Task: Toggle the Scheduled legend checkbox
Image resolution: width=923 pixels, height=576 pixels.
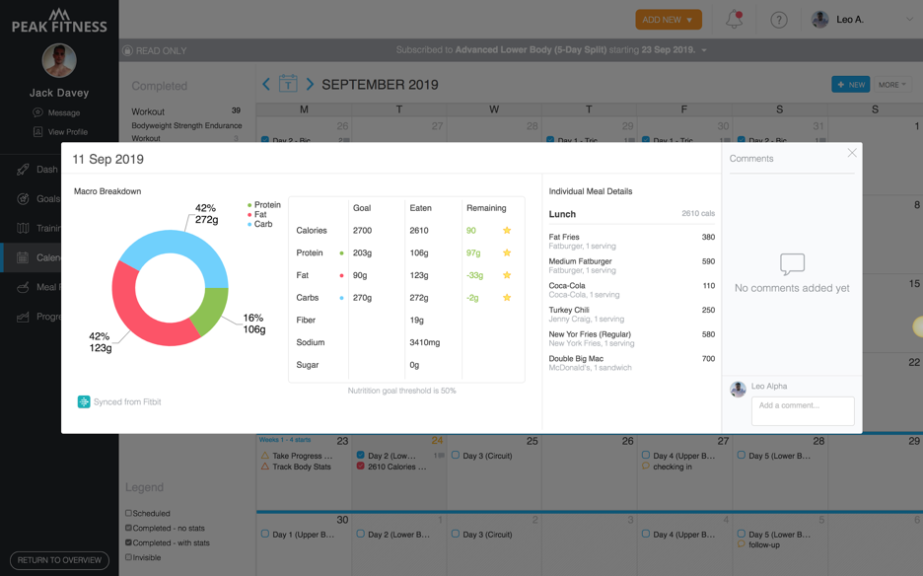Action: coord(128,513)
